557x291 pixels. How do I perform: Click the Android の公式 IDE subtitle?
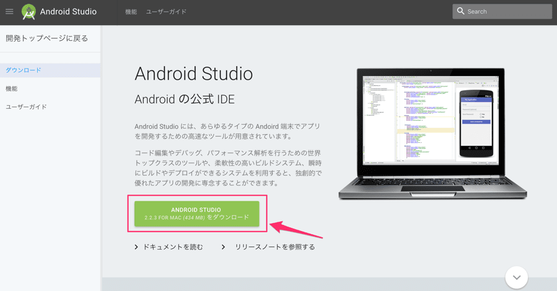click(184, 99)
